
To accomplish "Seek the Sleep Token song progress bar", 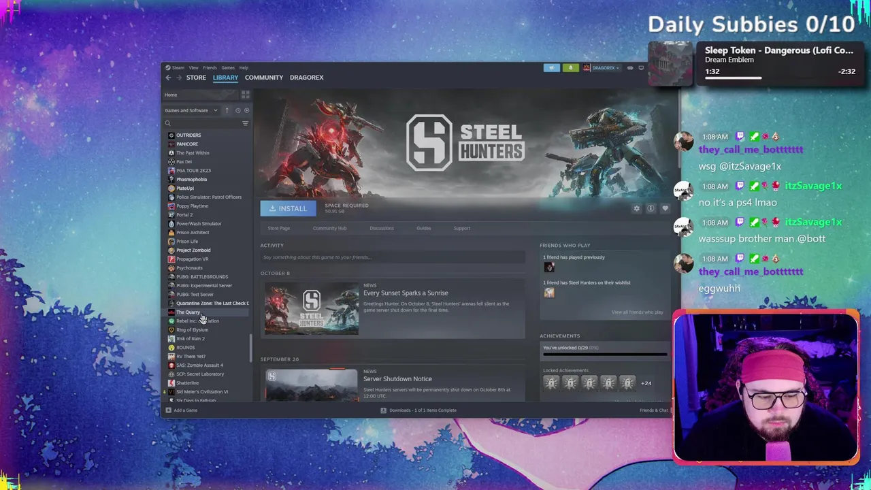I will [780, 78].
